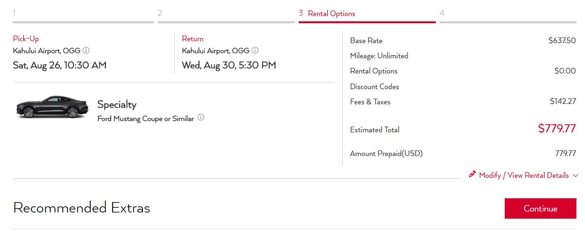This screenshot has width=585, height=231.
Task: Click the Fees & Taxes line item
Action: click(370, 102)
